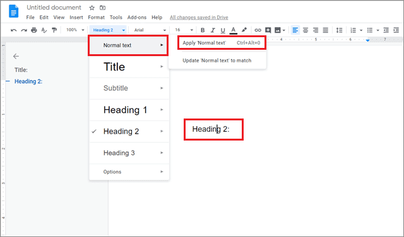
Task: Click the Google Docs home icon
Action: click(x=13, y=11)
